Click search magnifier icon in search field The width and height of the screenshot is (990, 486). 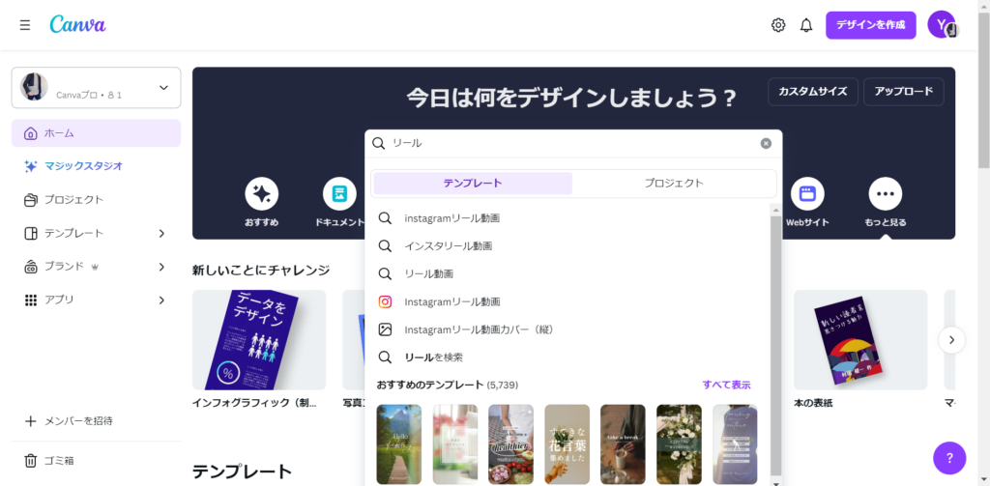pyautogui.click(x=378, y=143)
